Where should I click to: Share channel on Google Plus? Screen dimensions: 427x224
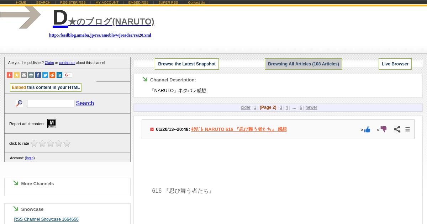[68, 75]
